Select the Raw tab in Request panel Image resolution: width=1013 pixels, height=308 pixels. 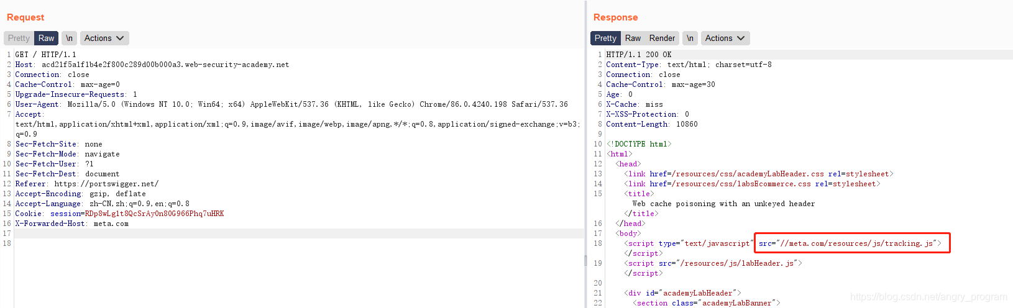[46, 38]
